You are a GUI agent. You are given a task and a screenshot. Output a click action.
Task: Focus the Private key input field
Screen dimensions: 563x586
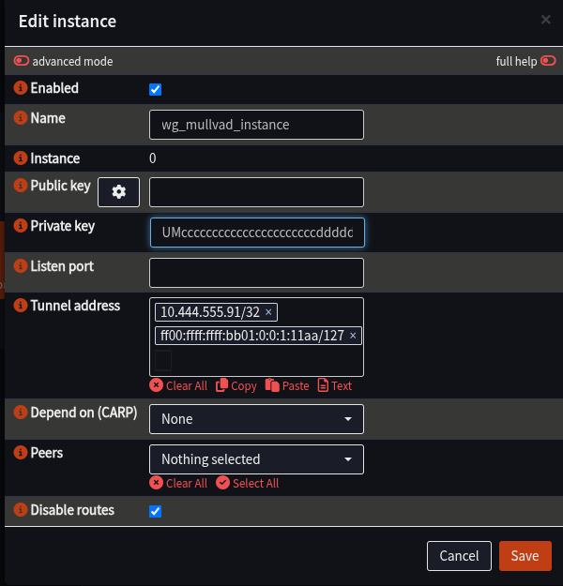pos(257,233)
